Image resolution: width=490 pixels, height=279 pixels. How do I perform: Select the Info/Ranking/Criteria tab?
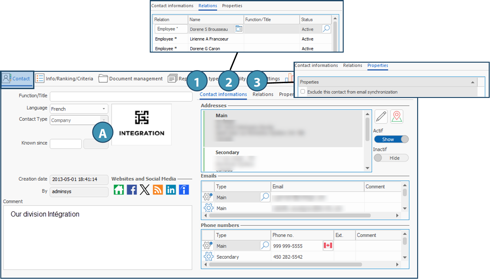pos(64,79)
